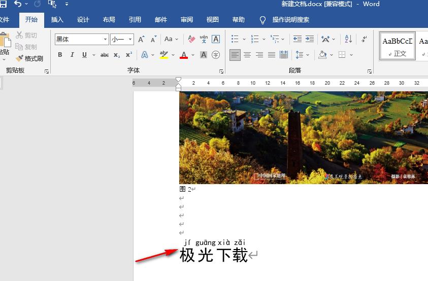Viewport: 428px width, 281px height.
Task: Apply multilevel list
Action: tap(275, 39)
